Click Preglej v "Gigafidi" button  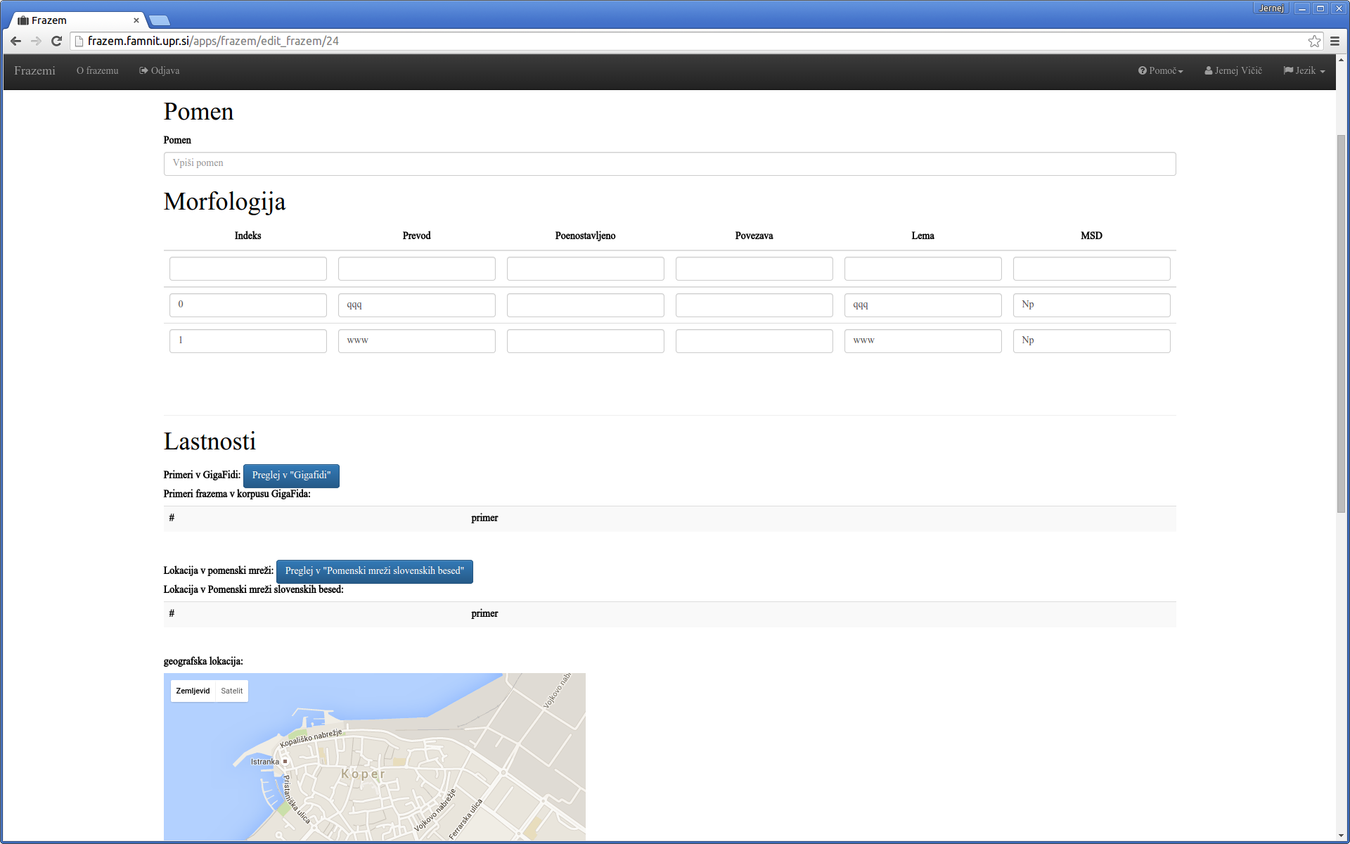click(x=291, y=475)
